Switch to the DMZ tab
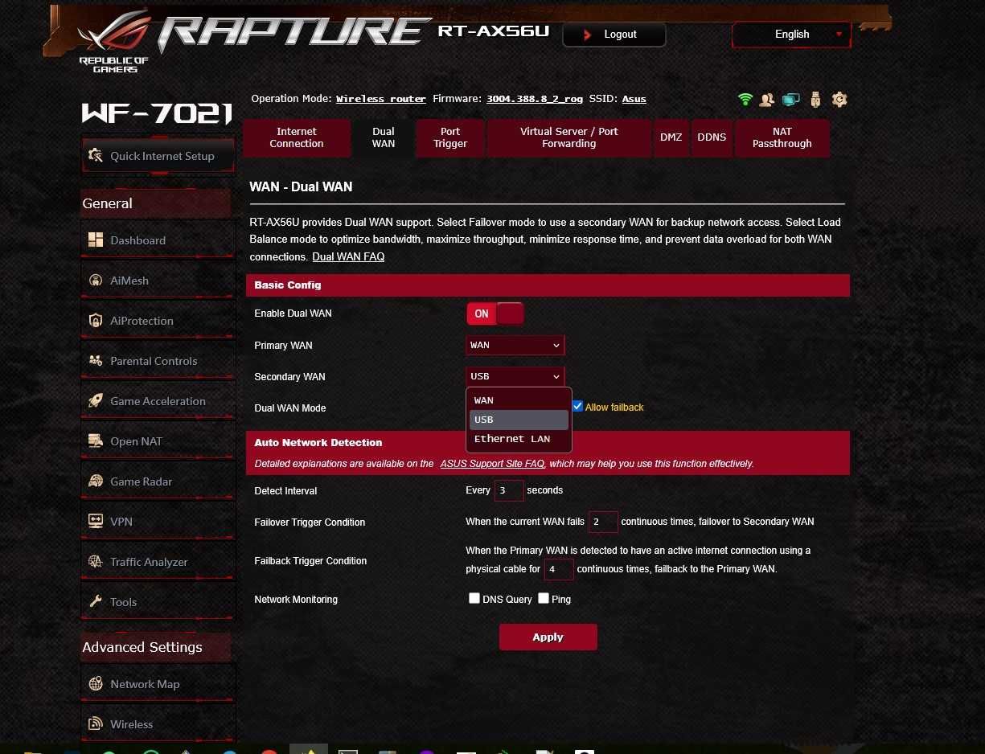This screenshot has width=985, height=754. point(671,137)
